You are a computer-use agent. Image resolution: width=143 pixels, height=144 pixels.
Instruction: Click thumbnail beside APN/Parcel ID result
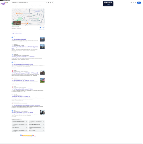[42, 73]
